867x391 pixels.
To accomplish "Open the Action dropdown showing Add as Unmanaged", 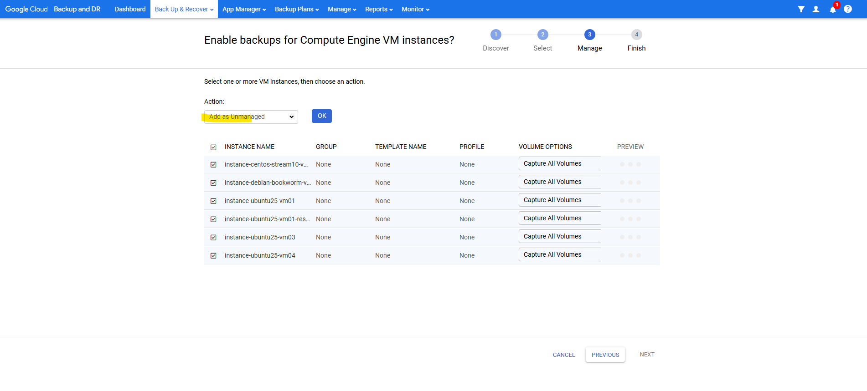I will point(251,117).
